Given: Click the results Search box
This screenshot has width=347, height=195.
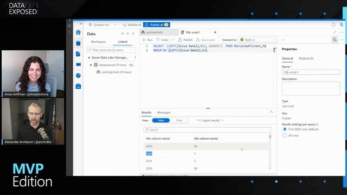Looking at the screenshot, I should [x=207, y=129].
